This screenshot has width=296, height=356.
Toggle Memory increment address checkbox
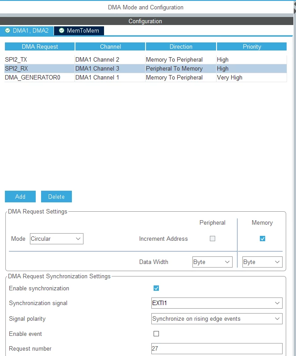263,239
